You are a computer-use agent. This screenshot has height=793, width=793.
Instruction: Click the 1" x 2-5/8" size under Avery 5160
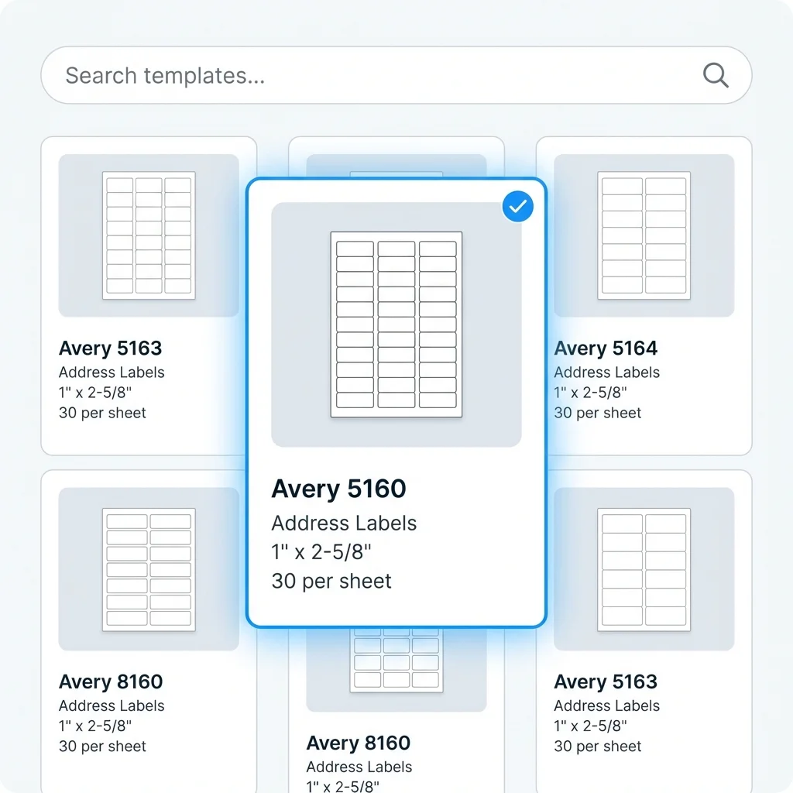321,552
